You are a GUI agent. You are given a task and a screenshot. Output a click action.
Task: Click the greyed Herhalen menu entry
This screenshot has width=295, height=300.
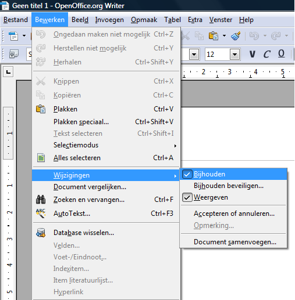pyautogui.click(x=106, y=62)
